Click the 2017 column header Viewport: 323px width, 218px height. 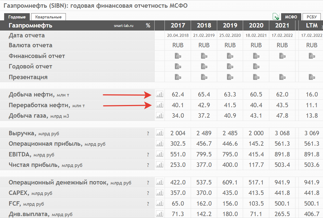click(x=178, y=26)
